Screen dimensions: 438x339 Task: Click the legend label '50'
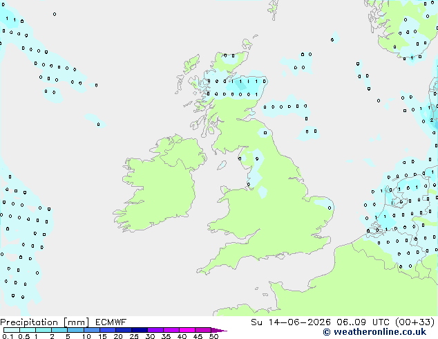pyautogui.click(x=214, y=336)
